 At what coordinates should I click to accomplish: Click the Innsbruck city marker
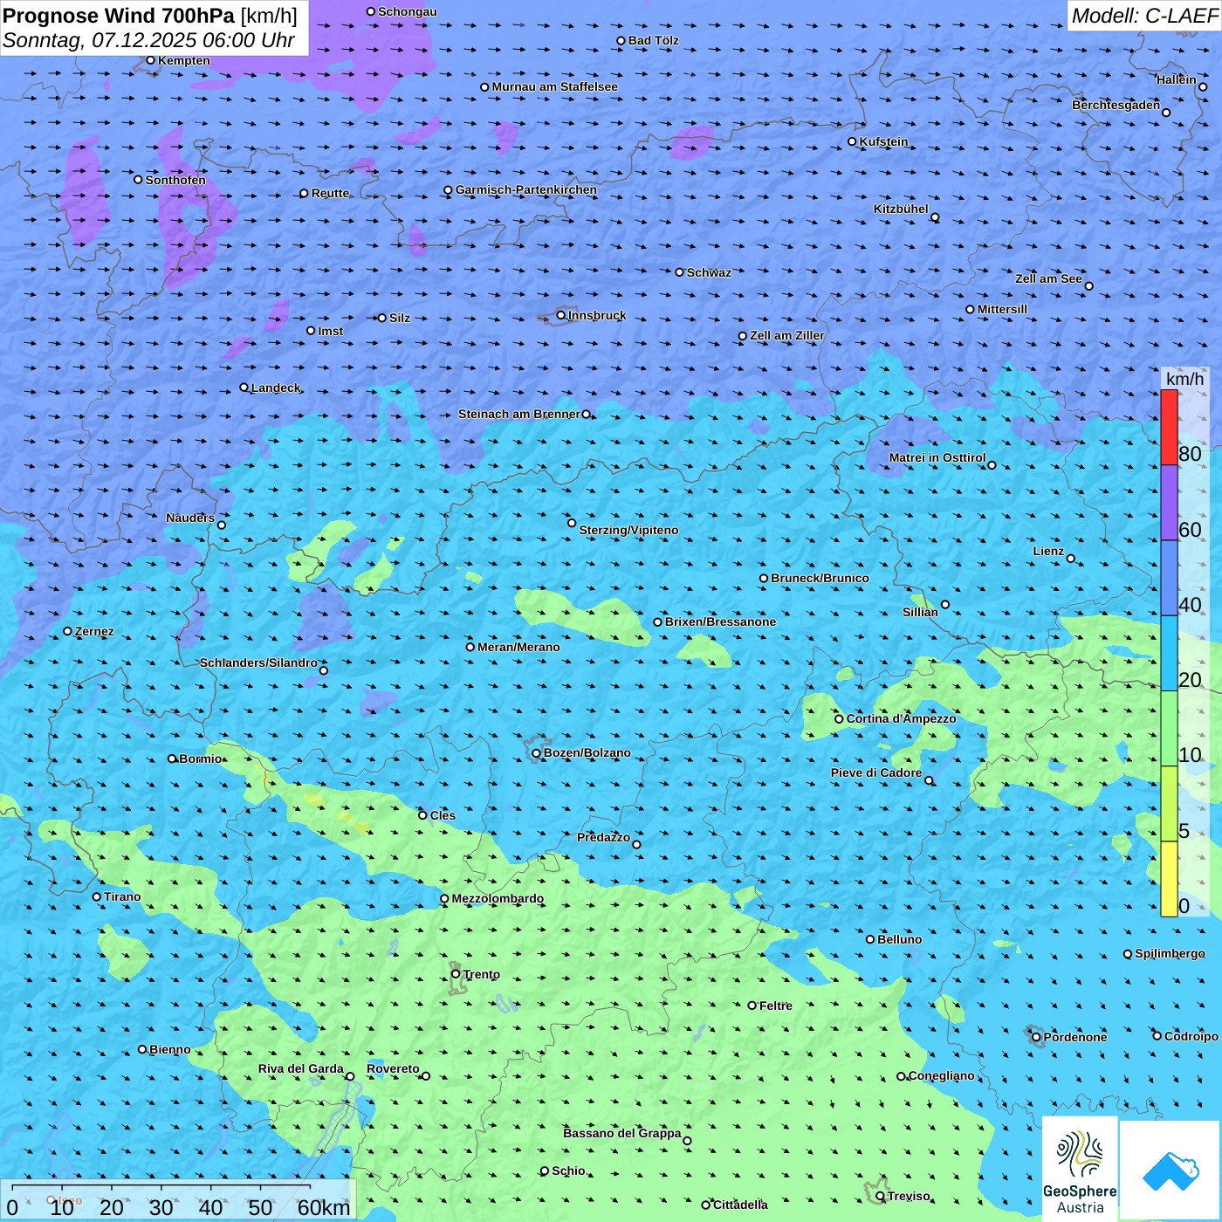pos(561,315)
